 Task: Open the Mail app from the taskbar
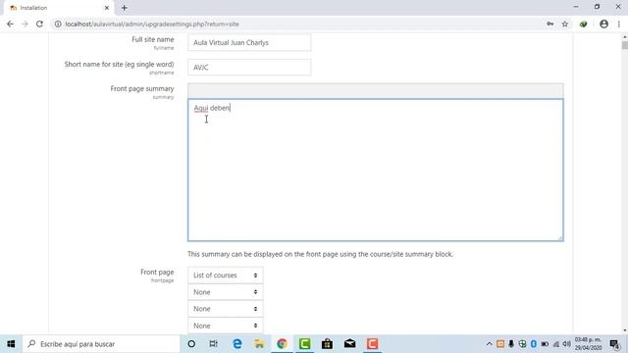[x=349, y=344]
